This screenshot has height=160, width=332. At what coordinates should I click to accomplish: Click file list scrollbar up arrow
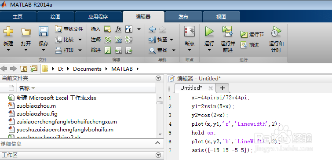(160, 98)
